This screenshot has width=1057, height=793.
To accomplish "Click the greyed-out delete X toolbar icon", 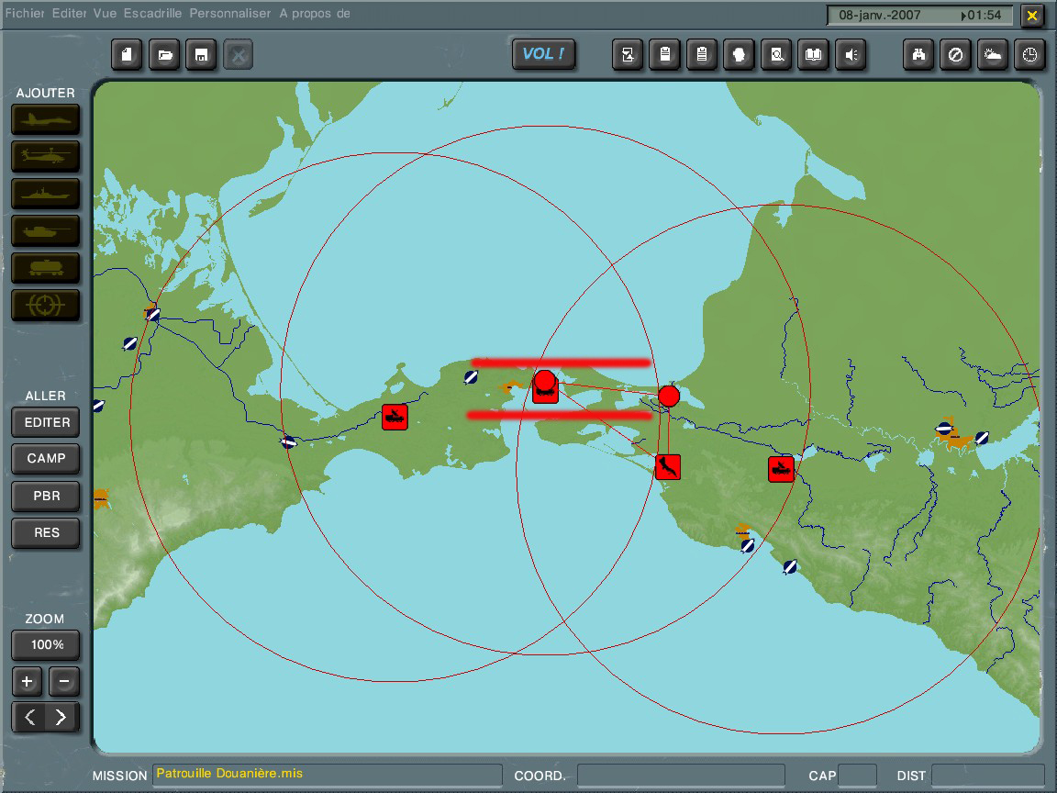I will click(238, 55).
